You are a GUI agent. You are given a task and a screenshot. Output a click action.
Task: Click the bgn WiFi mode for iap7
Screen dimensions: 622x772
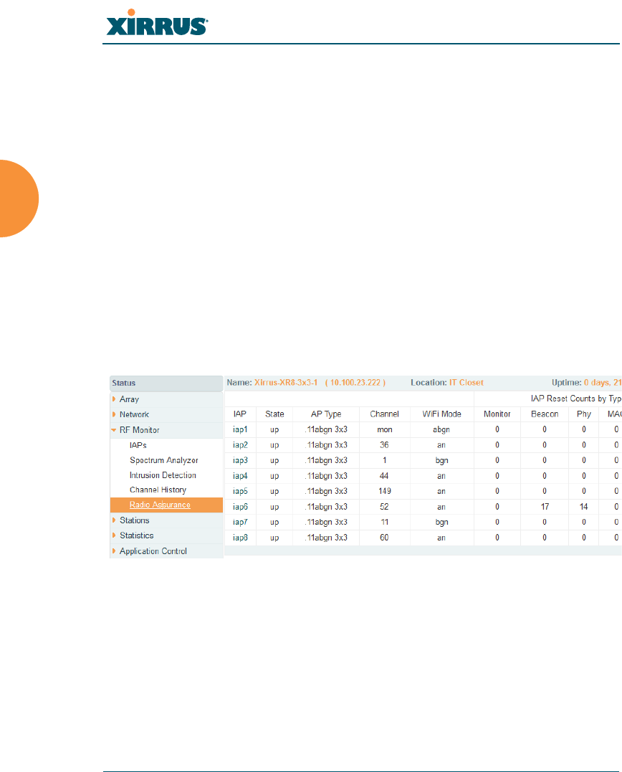[x=442, y=523]
